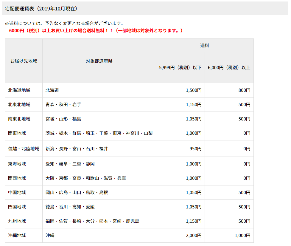Select the 愛知・岐阜・三重・静岡 cell

click(70, 164)
